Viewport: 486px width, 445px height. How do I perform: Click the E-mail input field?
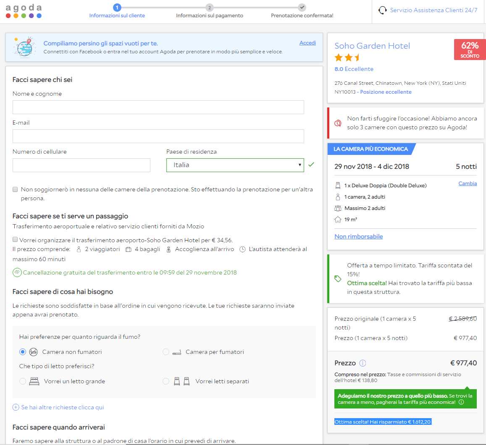[x=158, y=136]
